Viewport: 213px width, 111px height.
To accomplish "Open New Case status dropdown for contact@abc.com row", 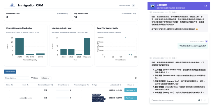I will click(x=131, y=98).
